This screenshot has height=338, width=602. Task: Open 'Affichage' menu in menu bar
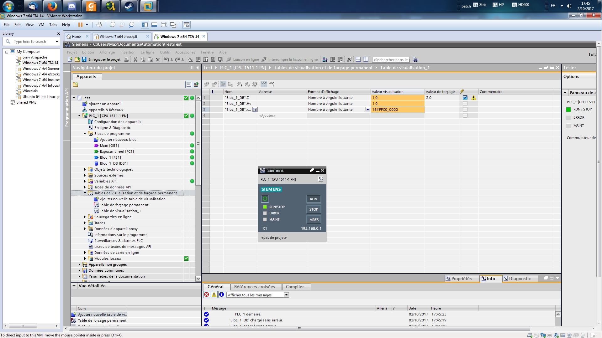click(x=107, y=52)
